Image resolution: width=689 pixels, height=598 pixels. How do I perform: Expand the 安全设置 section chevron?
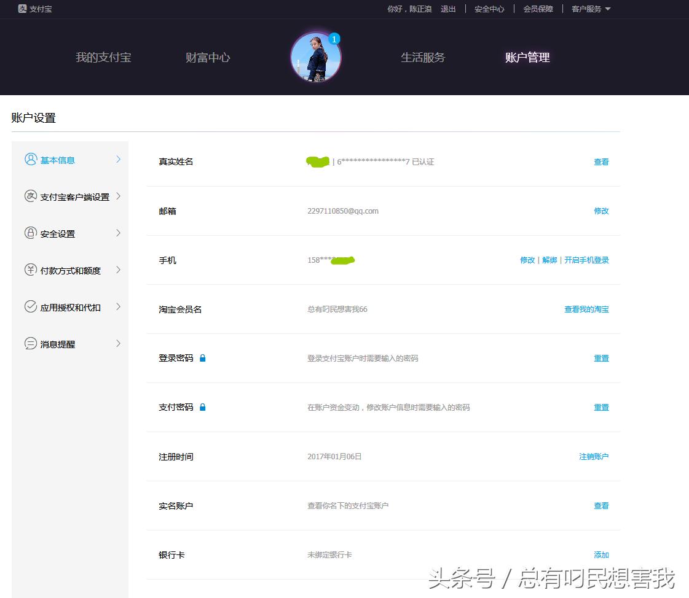(x=118, y=233)
